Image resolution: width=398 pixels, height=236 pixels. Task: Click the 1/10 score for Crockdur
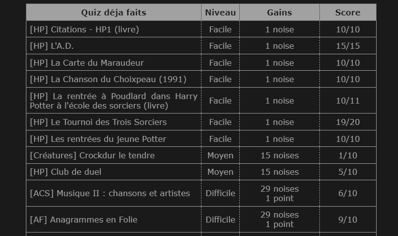click(348, 155)
